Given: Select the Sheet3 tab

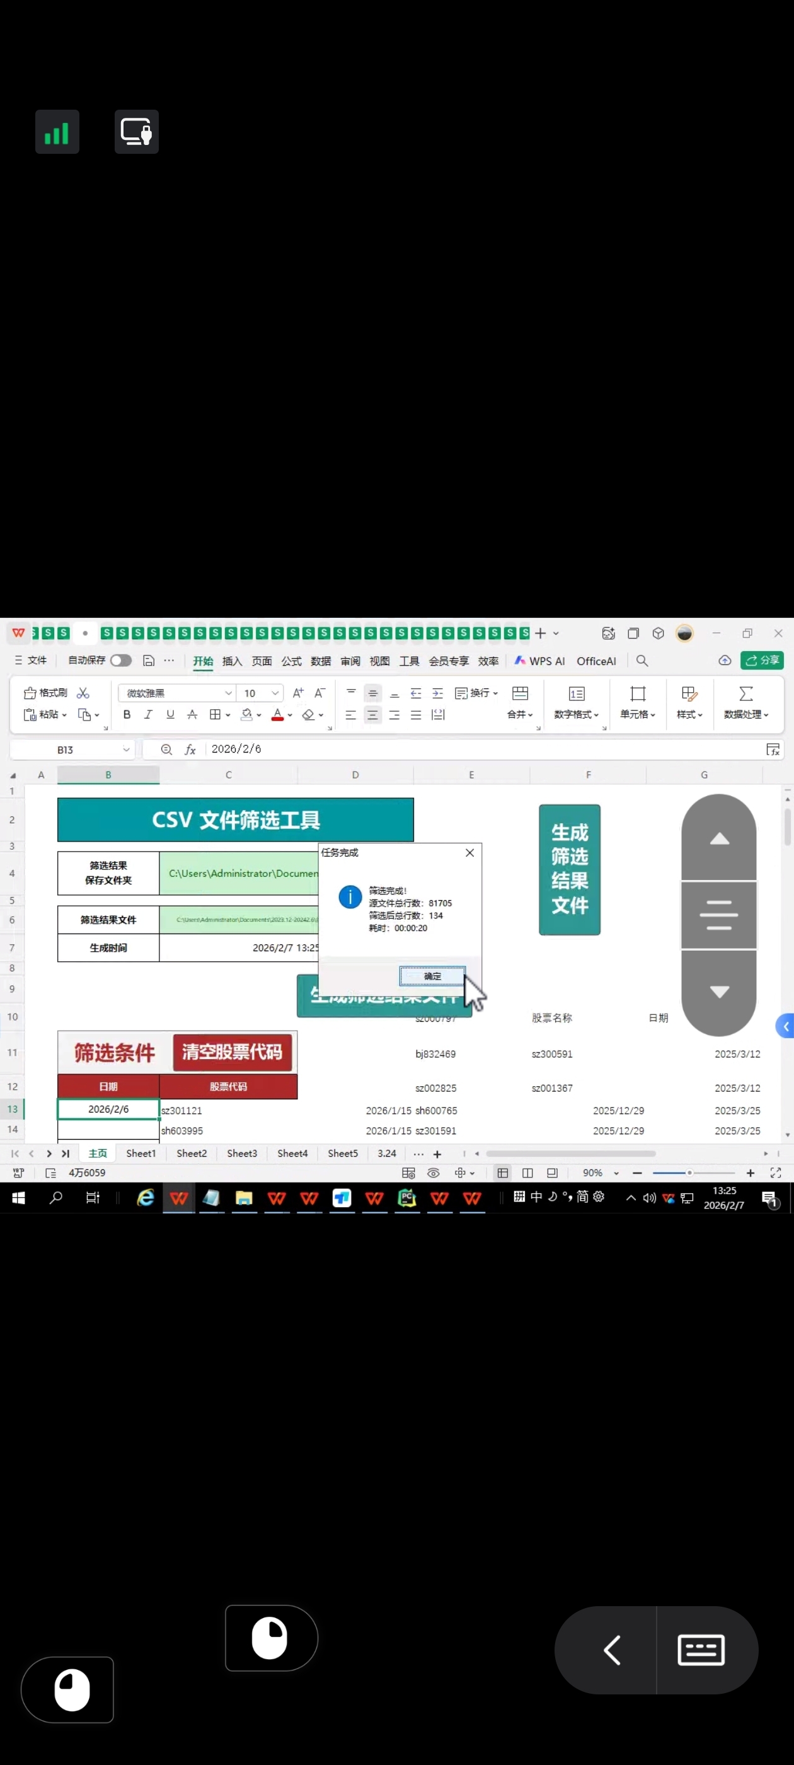Looking at the screenshot, I should 242,1153.
